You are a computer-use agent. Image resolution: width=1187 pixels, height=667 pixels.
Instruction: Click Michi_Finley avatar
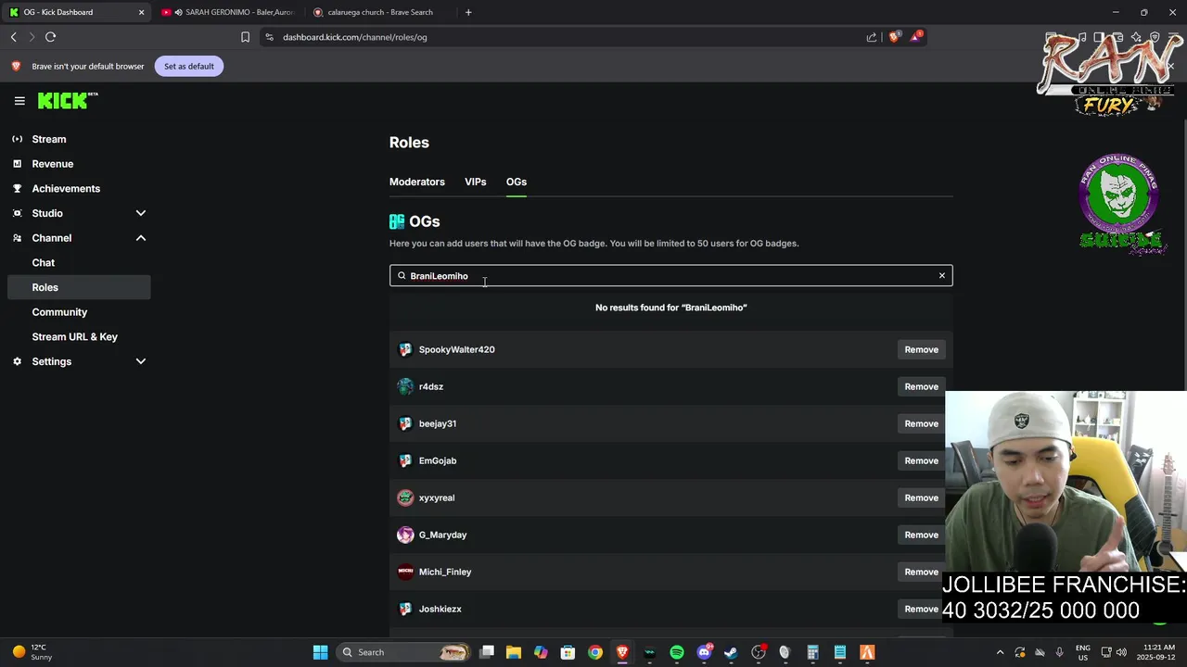(x=405, y=572)
